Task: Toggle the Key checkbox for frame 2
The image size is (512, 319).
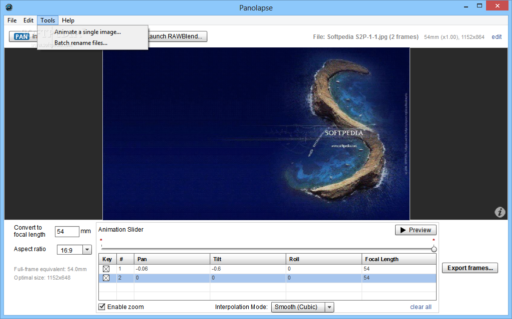Action: [x=106, y=278]
